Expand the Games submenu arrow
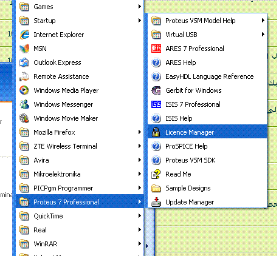This screenshot has width=279, height=256. coord(140,7)
